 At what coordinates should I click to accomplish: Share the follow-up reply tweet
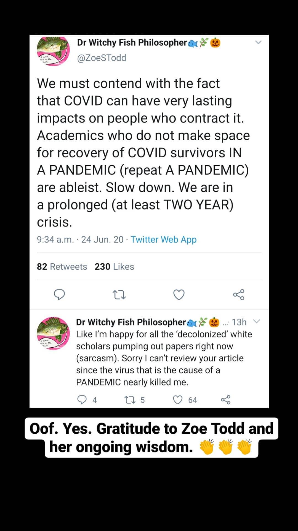226,400
